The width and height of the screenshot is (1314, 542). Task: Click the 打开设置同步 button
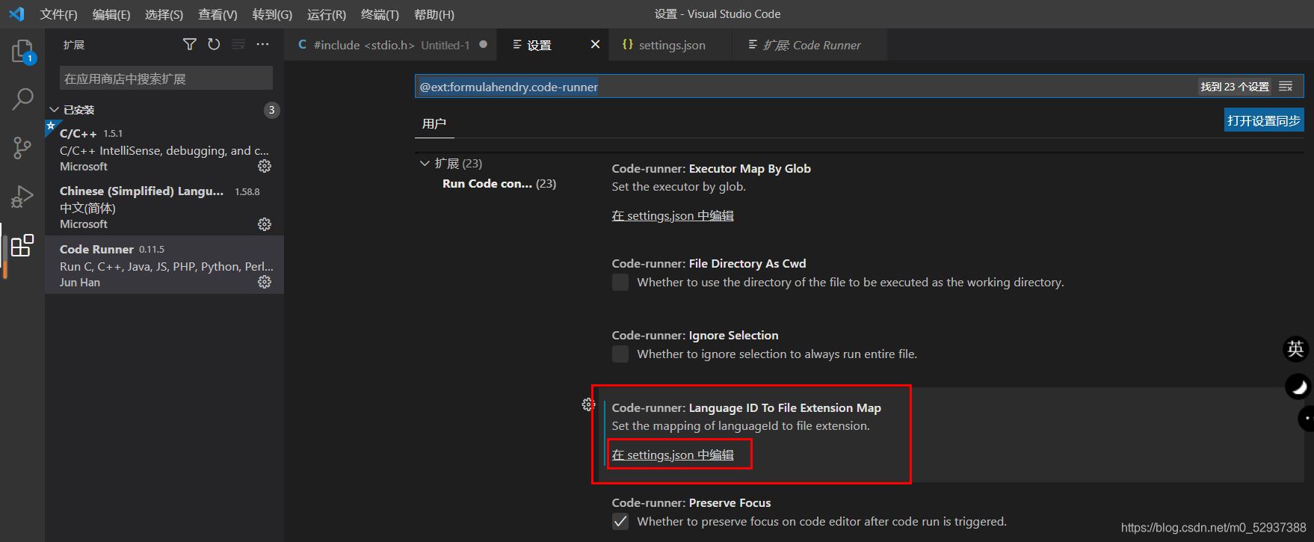[x=1264, y=120]
